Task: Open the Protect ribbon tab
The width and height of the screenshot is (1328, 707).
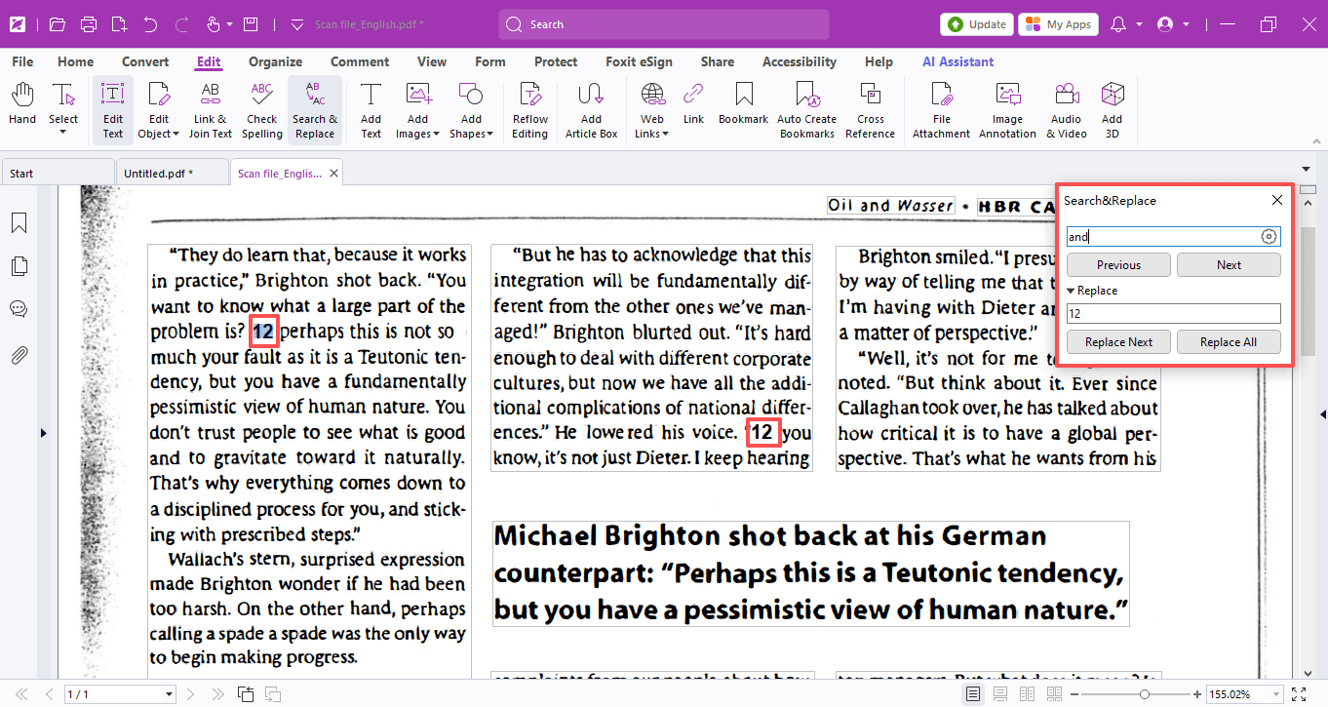Action: pyautogui.click(x=556, y=61)
